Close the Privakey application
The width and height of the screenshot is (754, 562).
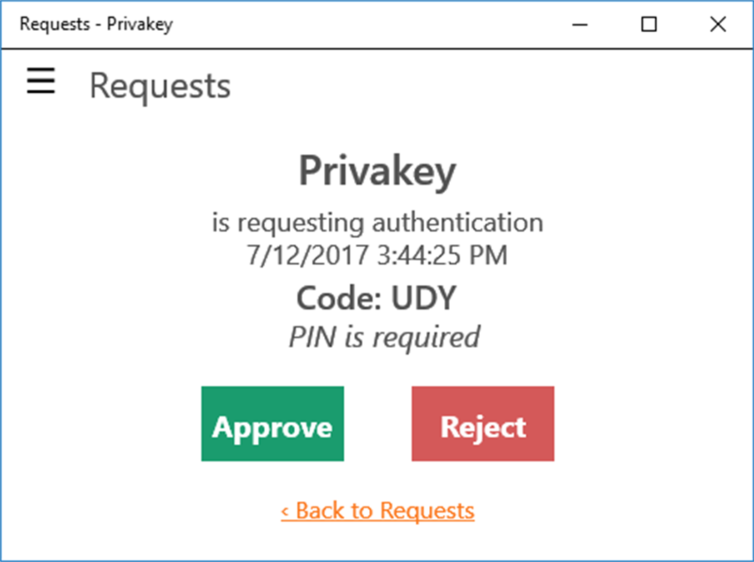(718, 24)
